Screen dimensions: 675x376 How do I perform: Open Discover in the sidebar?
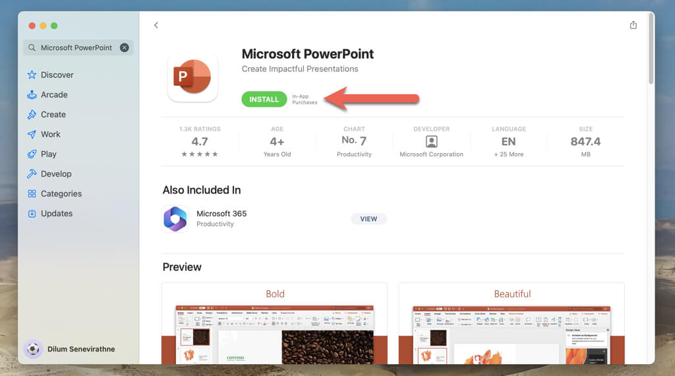(x=50, y=75)
